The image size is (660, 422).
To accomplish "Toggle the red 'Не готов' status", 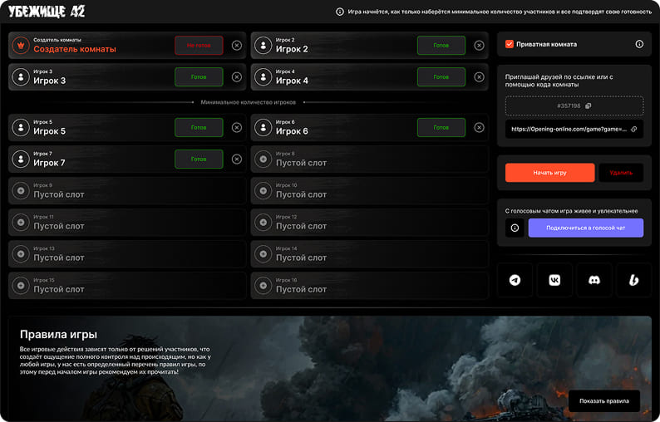I will tap(199, 46).
